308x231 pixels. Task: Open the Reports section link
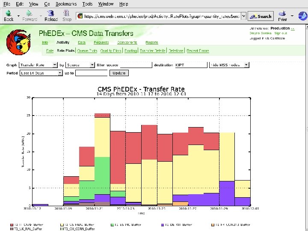pyautogui.click(x=152, y=42)
